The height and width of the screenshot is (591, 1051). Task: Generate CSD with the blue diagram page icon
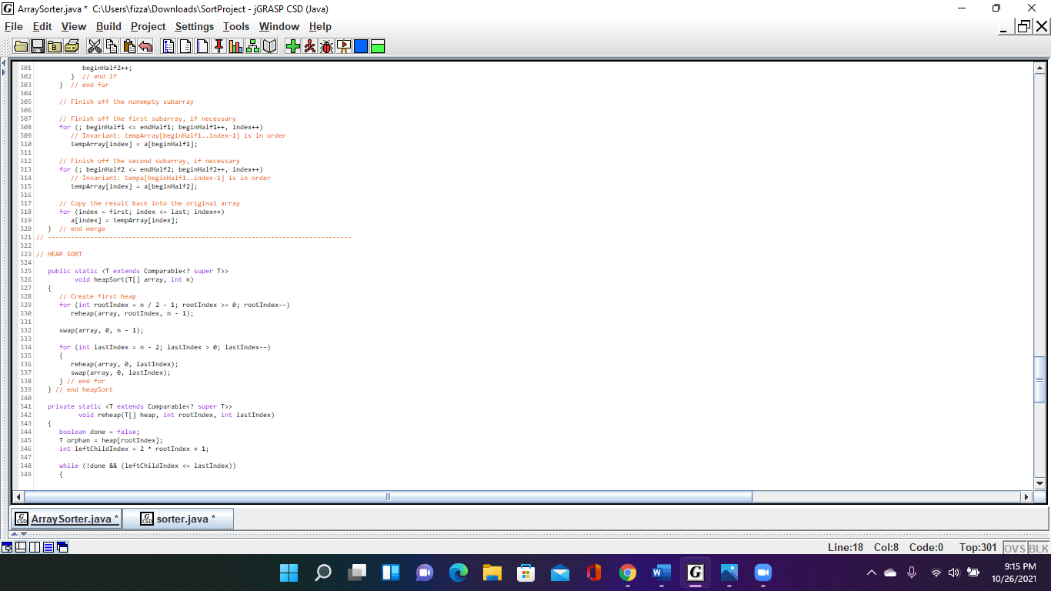coord(168,46)
